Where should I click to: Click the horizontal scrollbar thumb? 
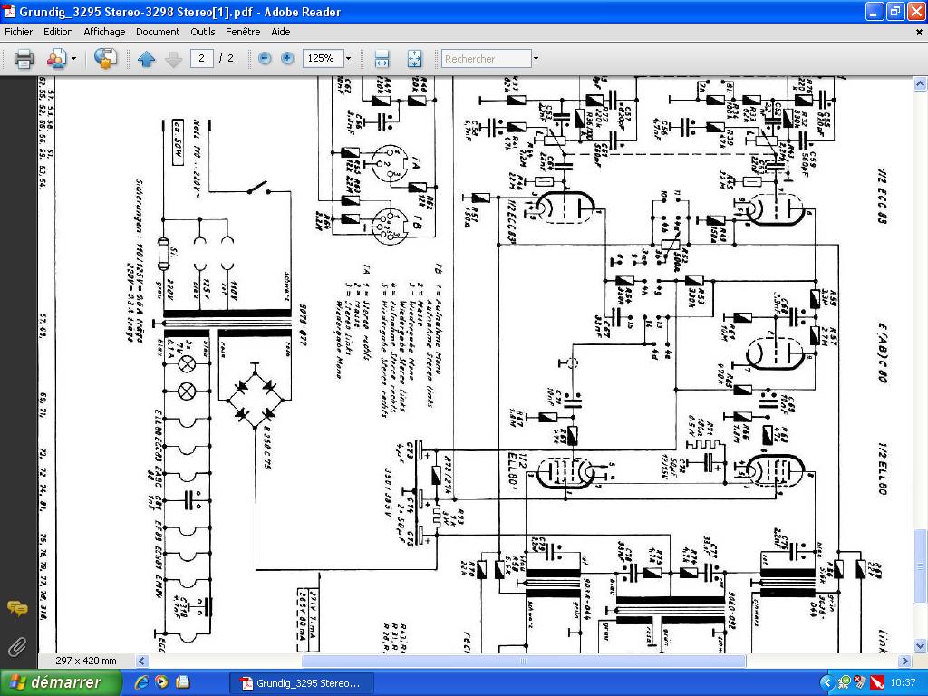click(524, 661)
